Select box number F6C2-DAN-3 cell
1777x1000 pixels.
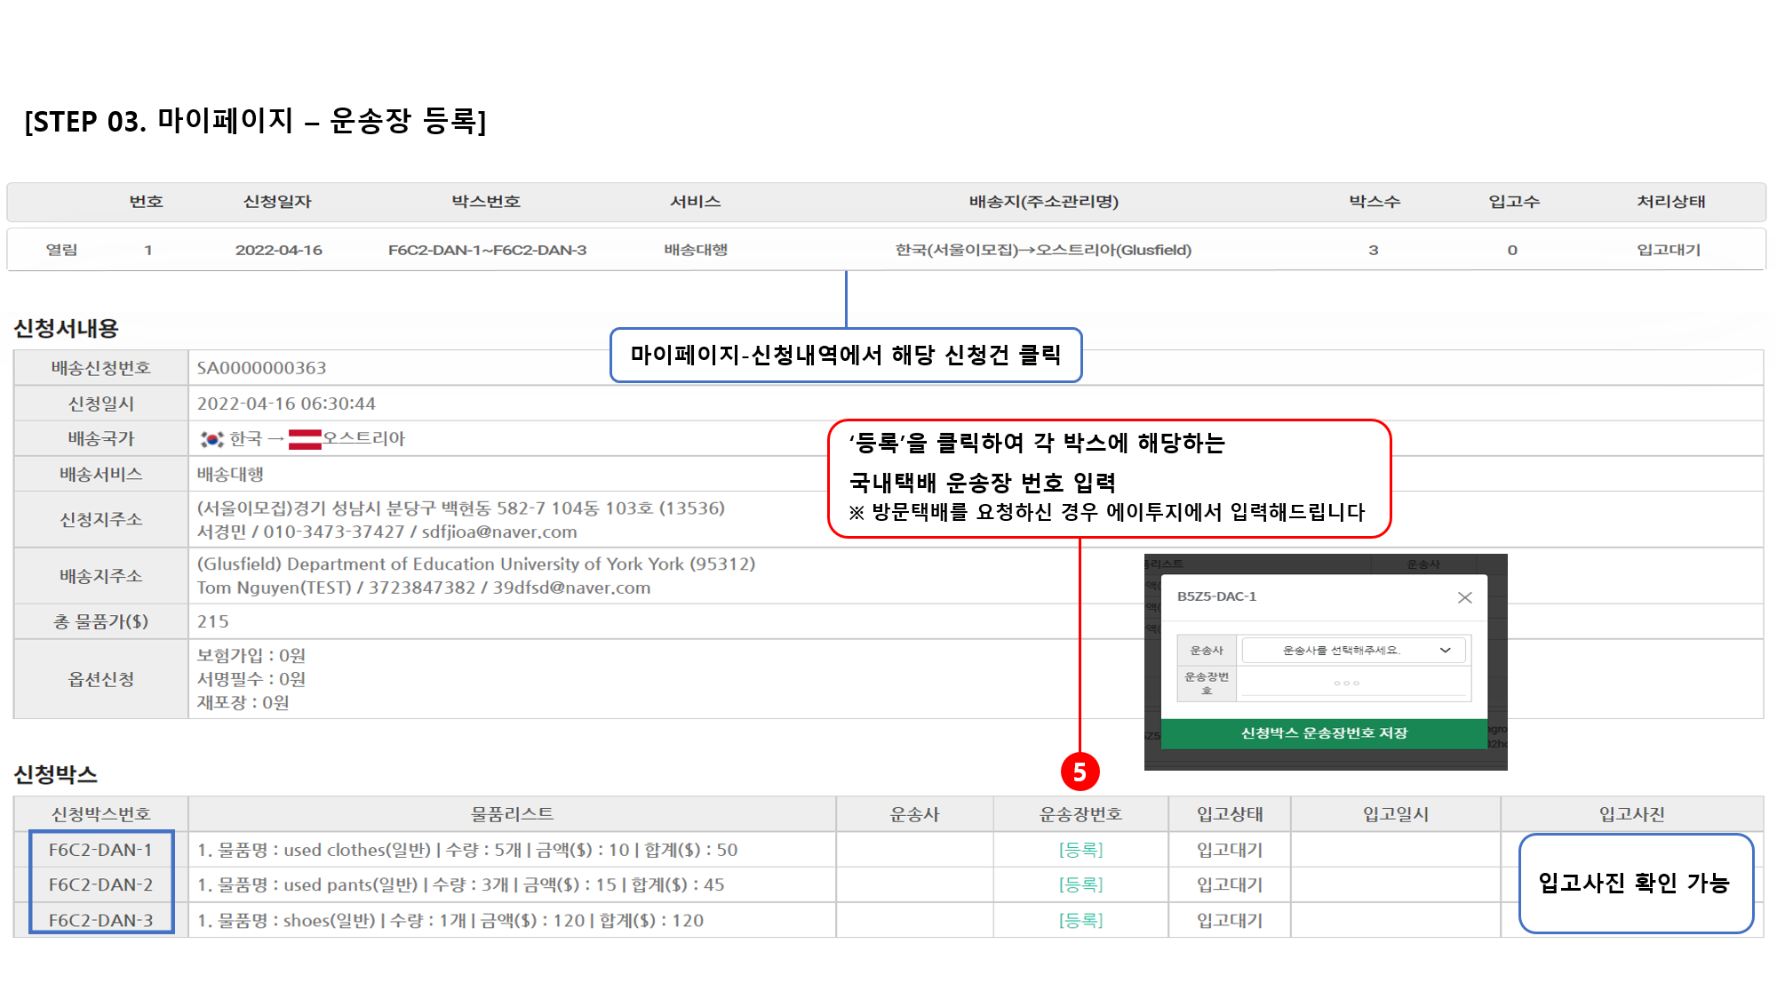[x=100, y=920]
